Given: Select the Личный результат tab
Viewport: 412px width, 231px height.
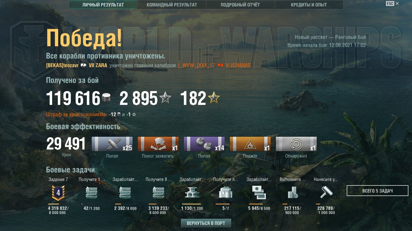Looking at the screenshot, I should click(103, 5).
